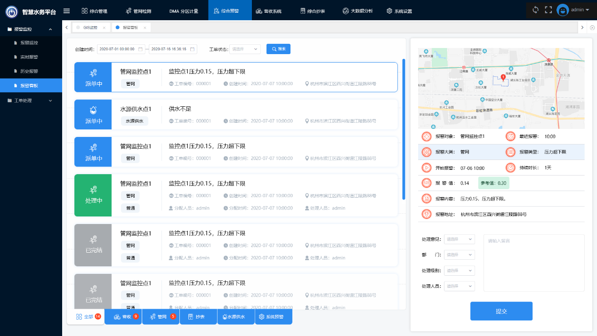The image size is (597, 336).
Task: Click the hamburger menu icon to collapse sidebar
Action: (x=66, y=11)
